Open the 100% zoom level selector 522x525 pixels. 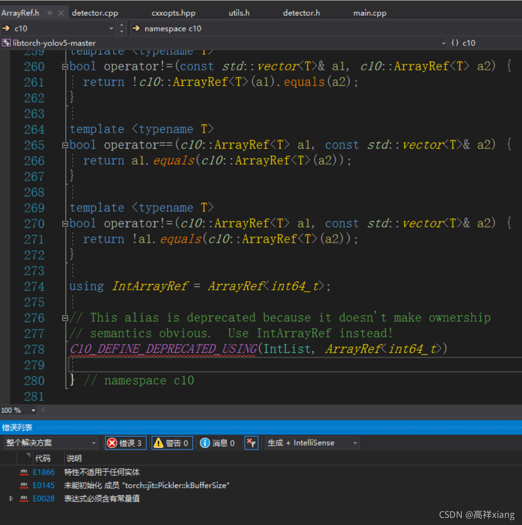(x=19, y=410)
